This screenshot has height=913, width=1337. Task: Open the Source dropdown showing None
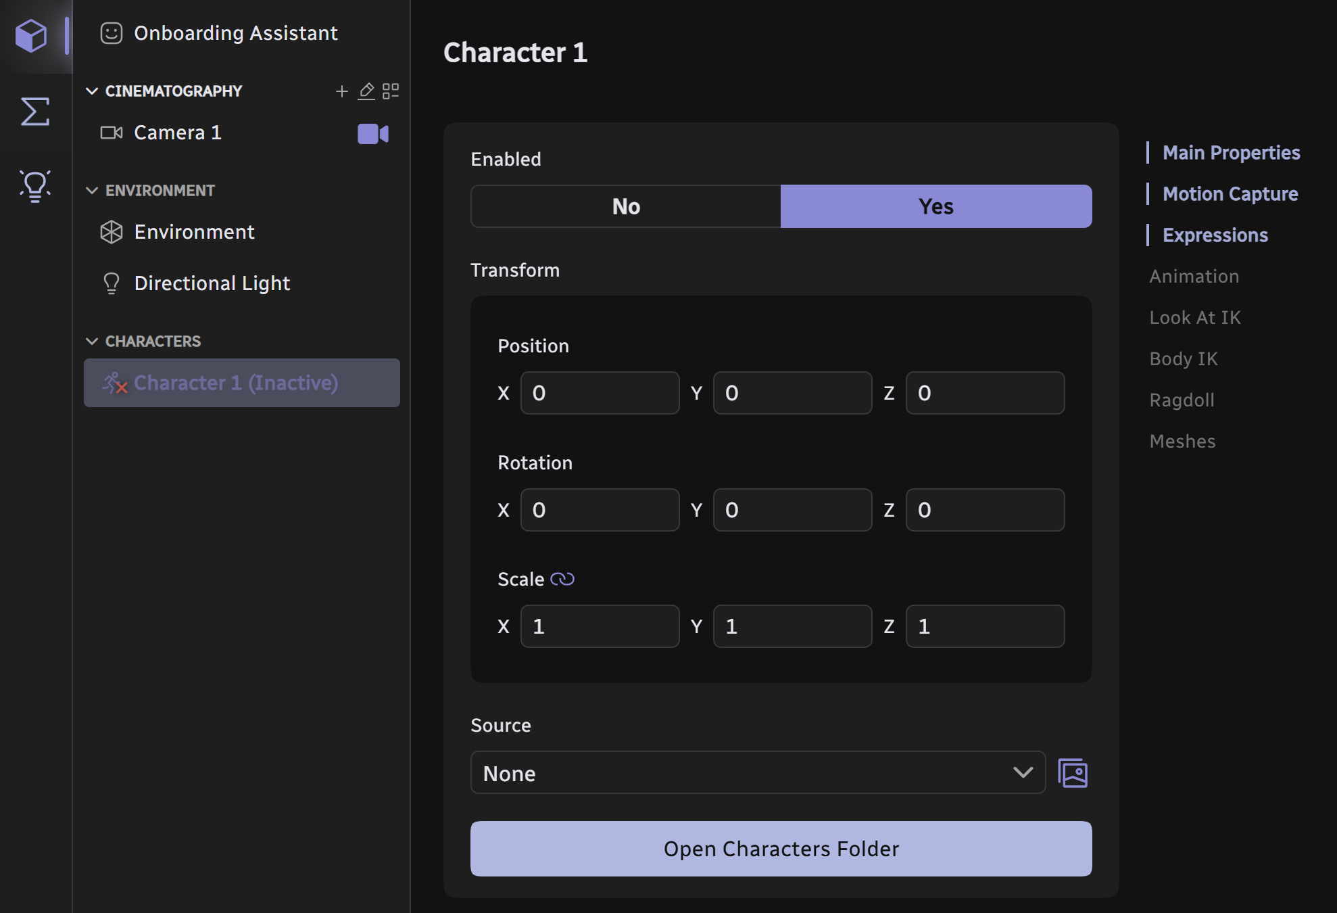coord(758,773)
